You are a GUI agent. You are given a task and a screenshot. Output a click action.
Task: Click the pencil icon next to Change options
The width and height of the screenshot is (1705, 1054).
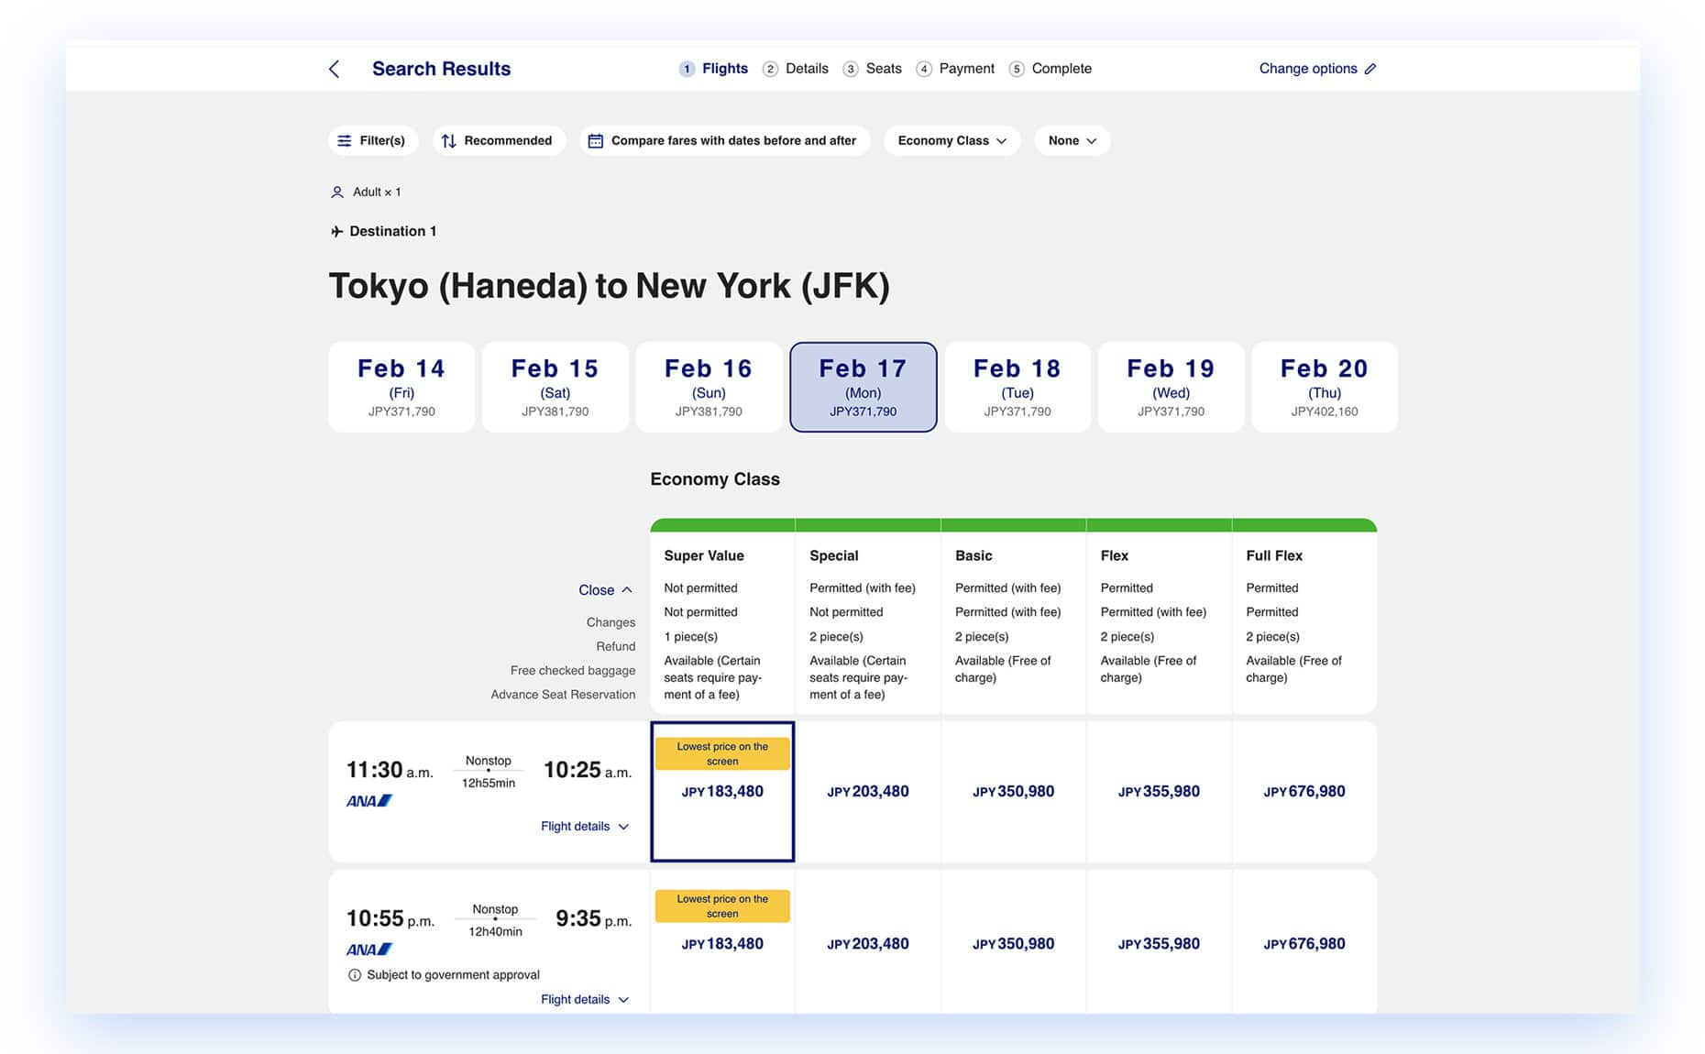[1370, 69]
